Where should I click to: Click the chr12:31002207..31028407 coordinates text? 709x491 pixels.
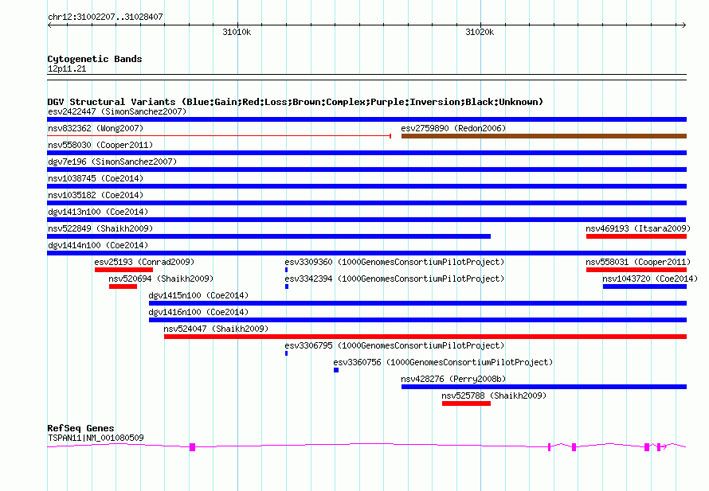[x=105, y=17]
